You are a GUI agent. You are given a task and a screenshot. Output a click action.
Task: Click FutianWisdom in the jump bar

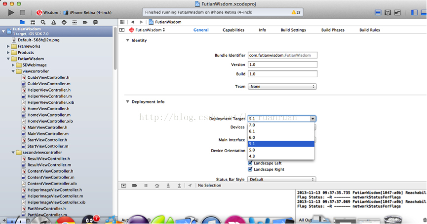(x=165, y=22)
